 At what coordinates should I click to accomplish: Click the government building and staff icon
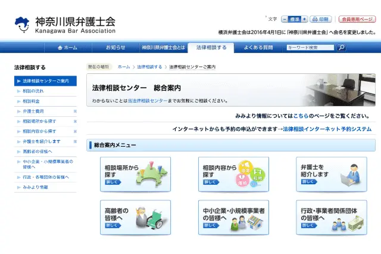coord(348,224)
